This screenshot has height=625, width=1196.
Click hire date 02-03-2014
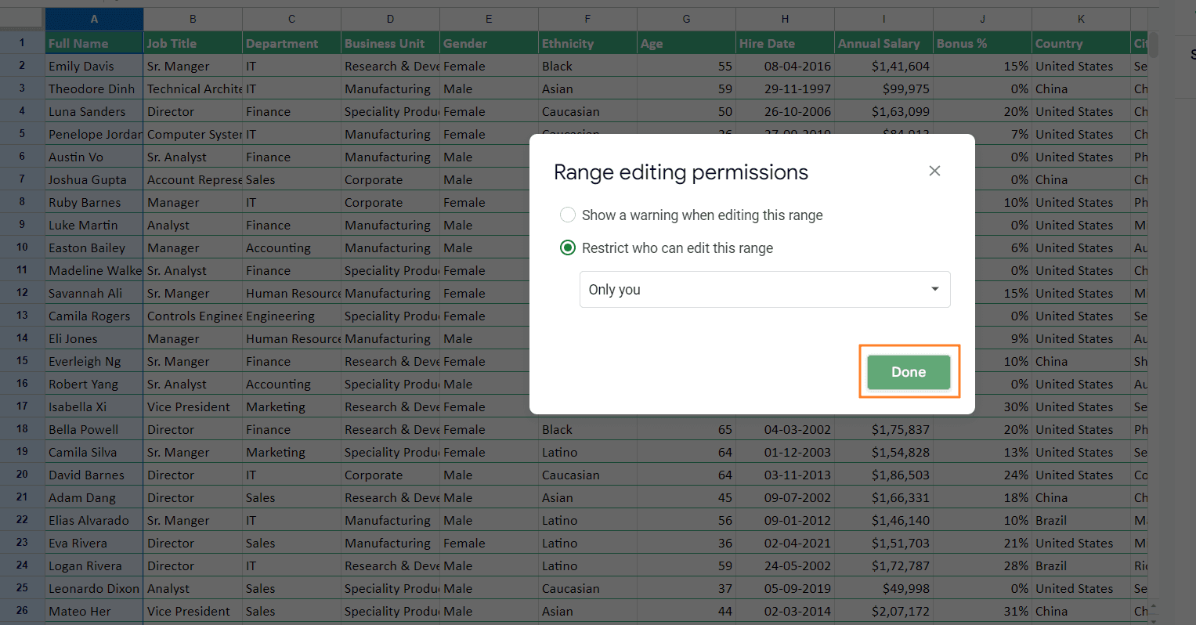pyautogui.click(x=785, y=611)
